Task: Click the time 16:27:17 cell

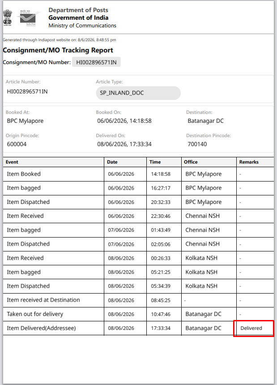Action: tap(164, 188)
